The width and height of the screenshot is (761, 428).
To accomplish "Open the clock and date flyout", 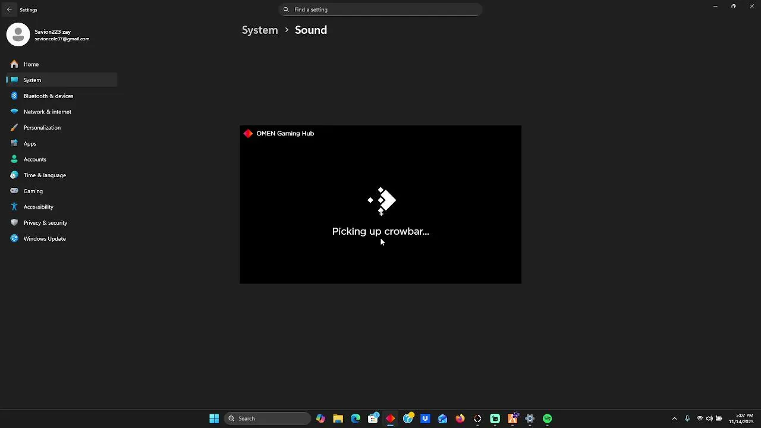I will click(x=741, y=418).
